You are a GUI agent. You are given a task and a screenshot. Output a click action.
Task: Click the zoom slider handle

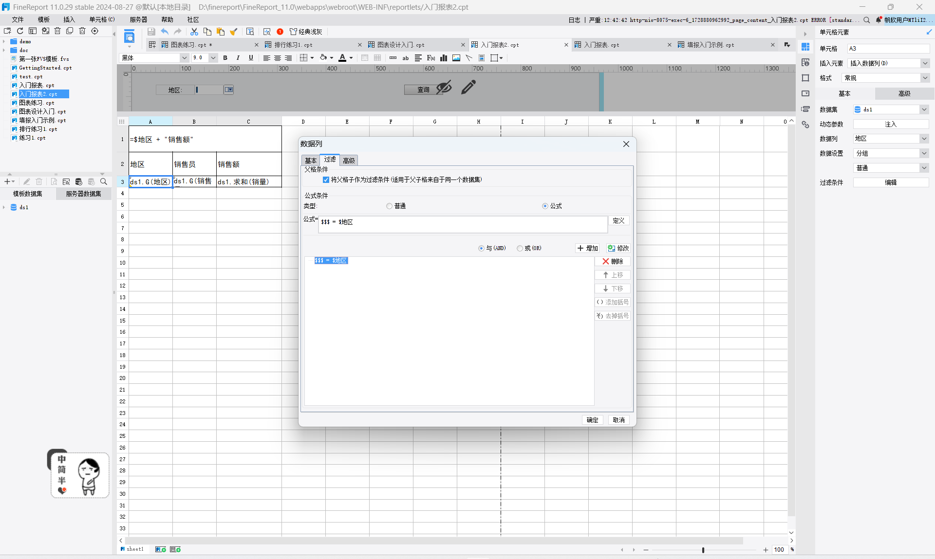[703, 550]
